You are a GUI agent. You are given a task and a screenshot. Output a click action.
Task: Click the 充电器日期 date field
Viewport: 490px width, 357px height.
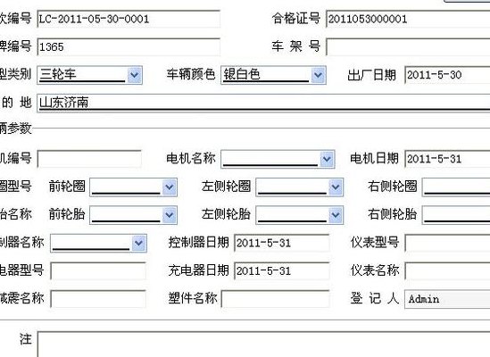(282, 270)
